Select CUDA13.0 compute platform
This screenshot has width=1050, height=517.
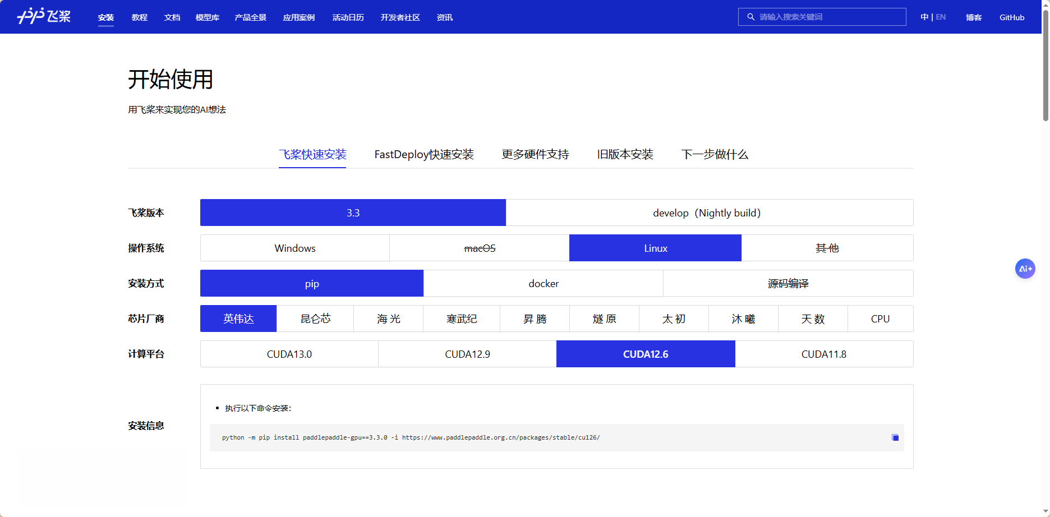pos(289,354)
